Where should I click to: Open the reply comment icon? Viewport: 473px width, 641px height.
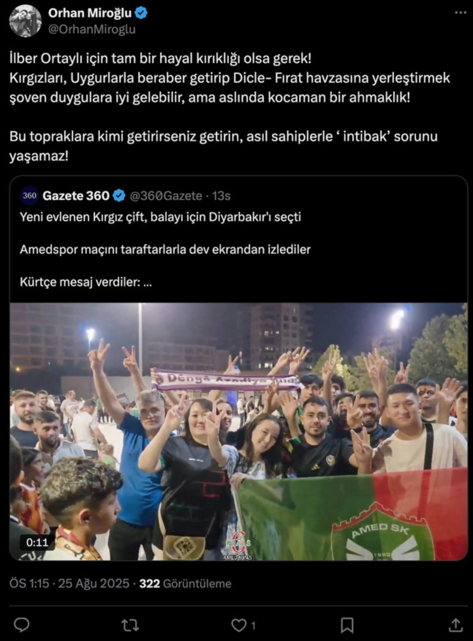click(x=22, y=625)
